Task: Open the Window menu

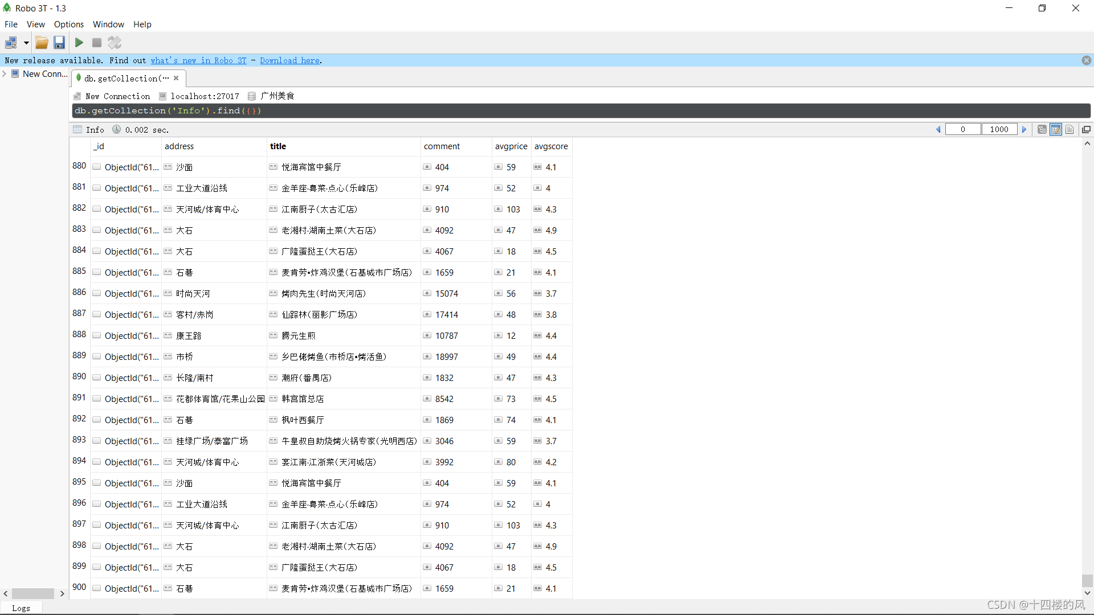Action: point(108,24)
